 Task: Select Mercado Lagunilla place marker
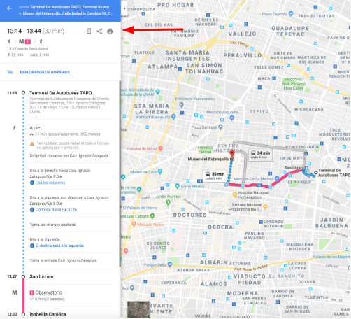click(x=231, y=118)
